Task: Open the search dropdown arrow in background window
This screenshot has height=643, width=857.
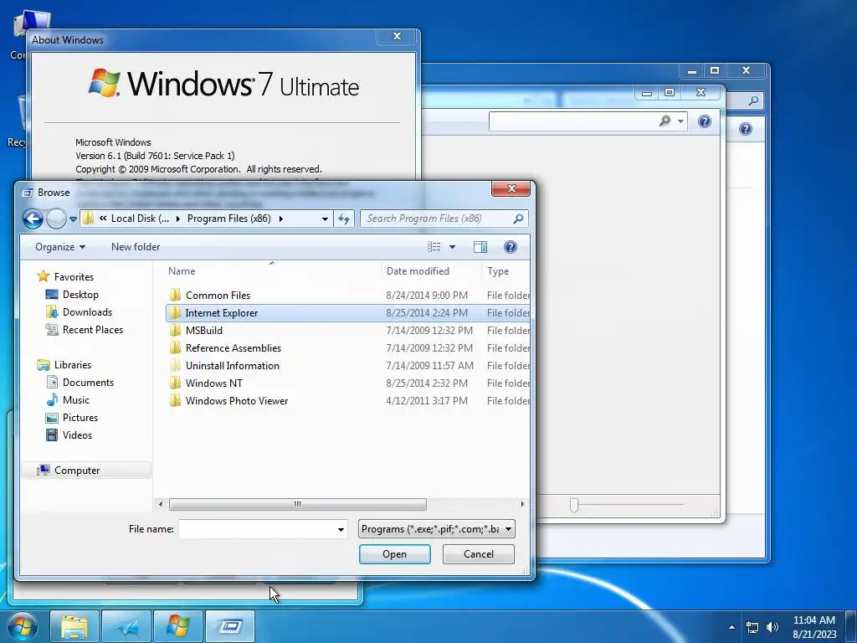Action: click(x=680, y=121)
